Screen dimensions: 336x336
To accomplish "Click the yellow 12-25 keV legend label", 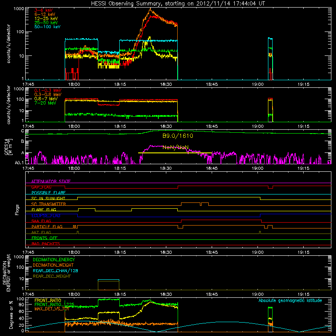I will [x=46, y=18].
